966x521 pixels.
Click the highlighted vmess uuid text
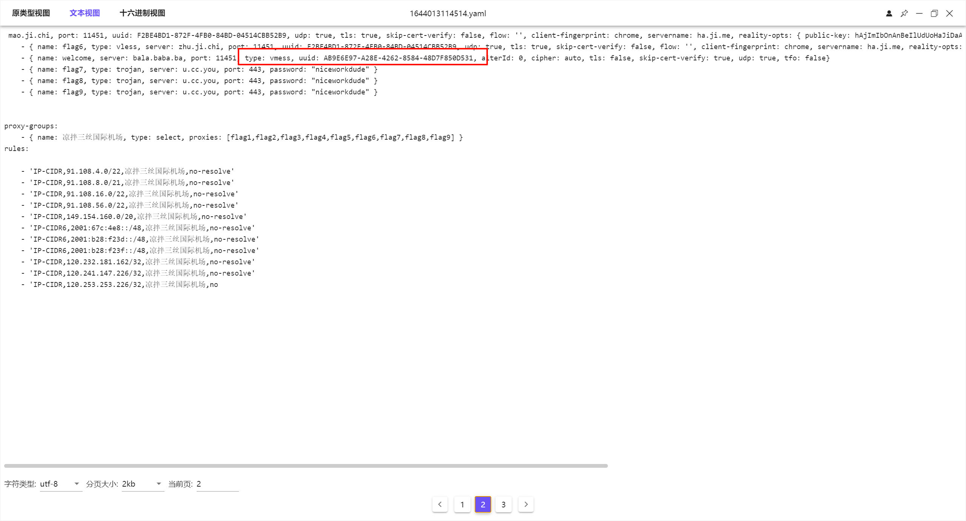tap(398, 58)
